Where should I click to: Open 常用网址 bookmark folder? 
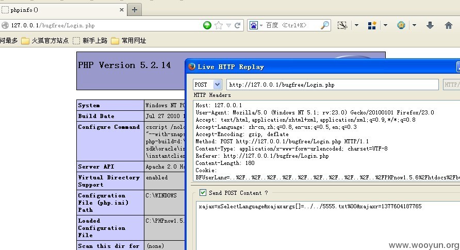click(x=128, y=41)
